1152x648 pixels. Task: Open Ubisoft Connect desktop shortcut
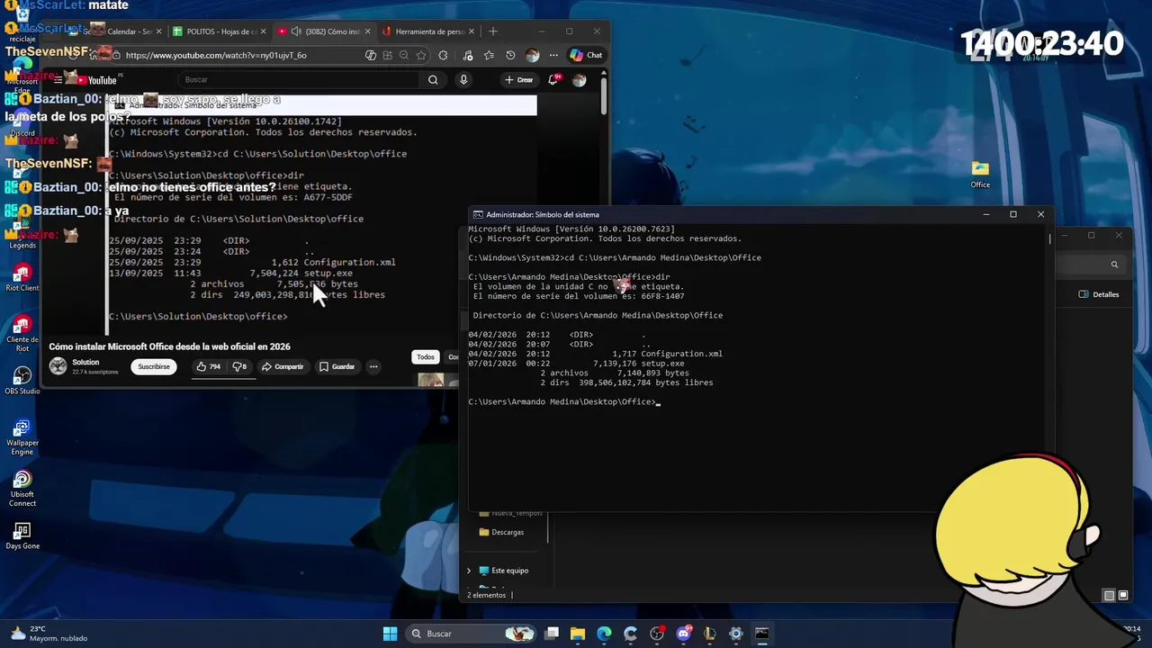coord(22,489)
